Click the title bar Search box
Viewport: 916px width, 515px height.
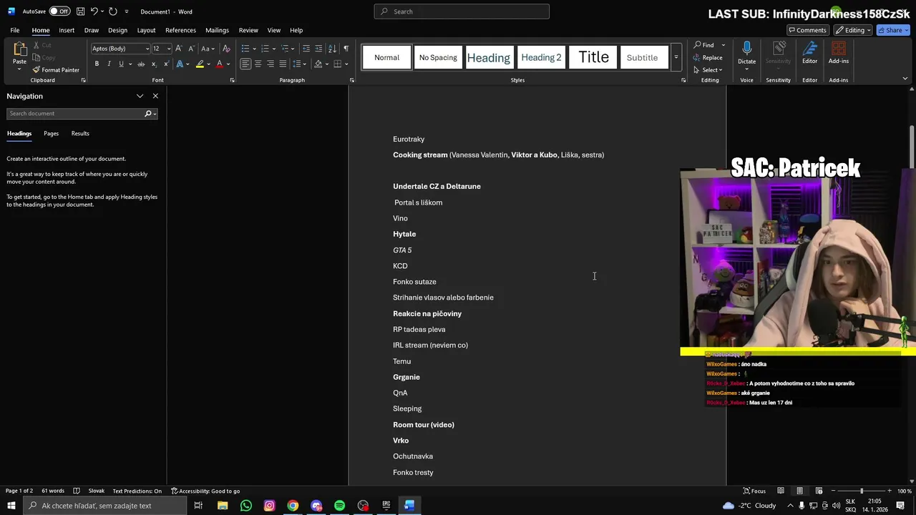tap(462, 11)
